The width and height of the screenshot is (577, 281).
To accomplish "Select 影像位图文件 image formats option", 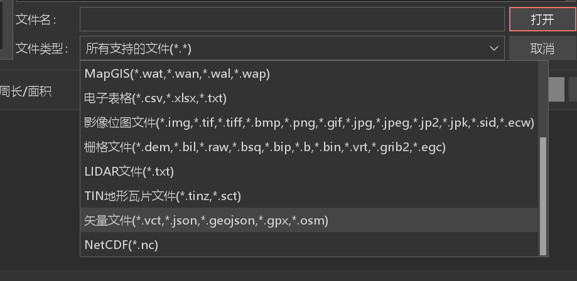I will point(309,122).
